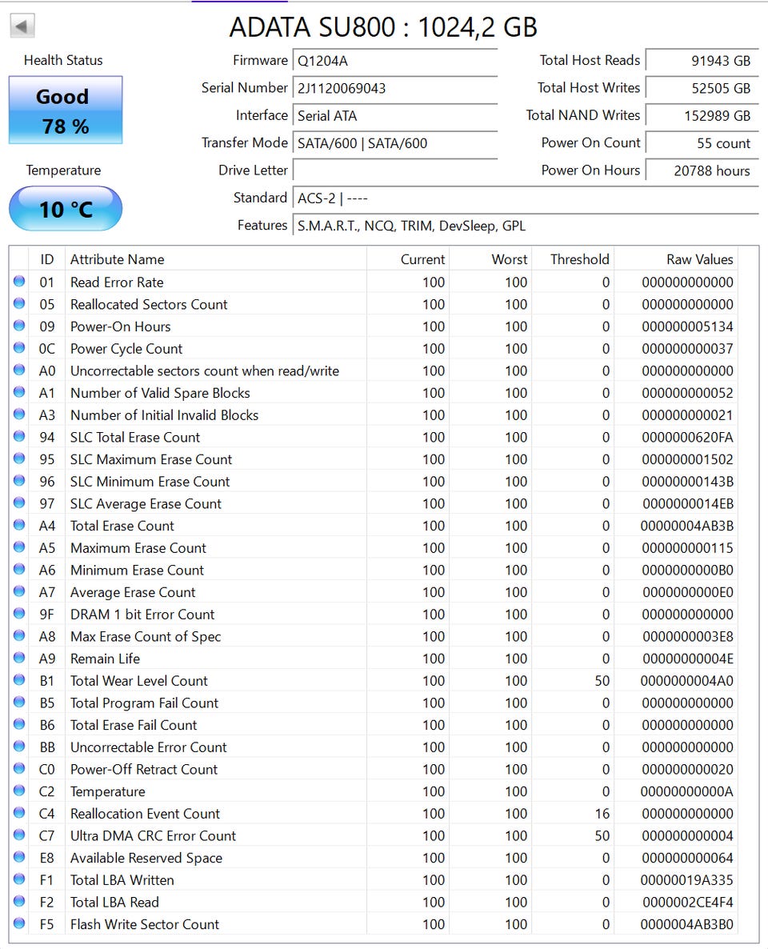Click the status dot for Average Erase Count

[19, 591]
